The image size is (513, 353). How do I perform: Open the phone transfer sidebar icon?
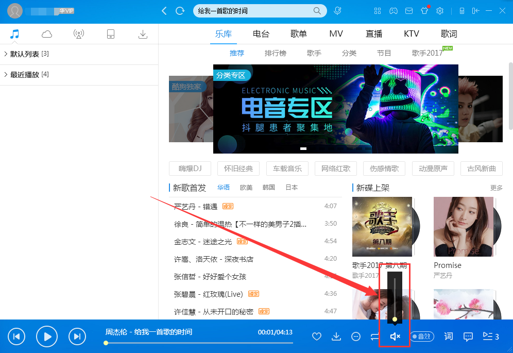point(110,33)
